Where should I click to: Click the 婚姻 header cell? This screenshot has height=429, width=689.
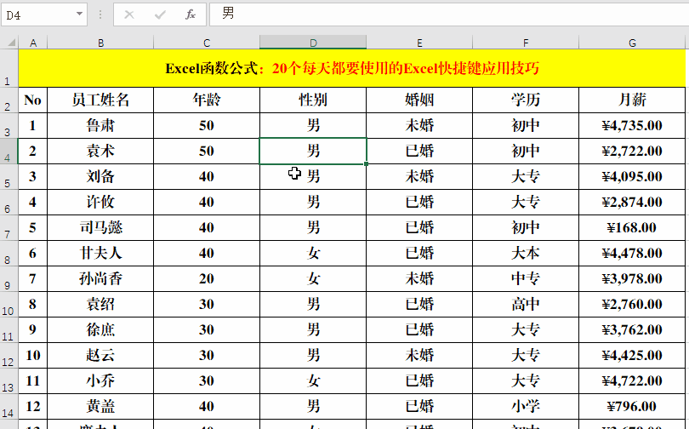[x=419, y=100]
